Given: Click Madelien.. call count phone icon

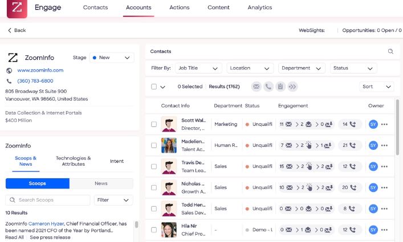Looking at the screenshot, I should coord(353,146).
